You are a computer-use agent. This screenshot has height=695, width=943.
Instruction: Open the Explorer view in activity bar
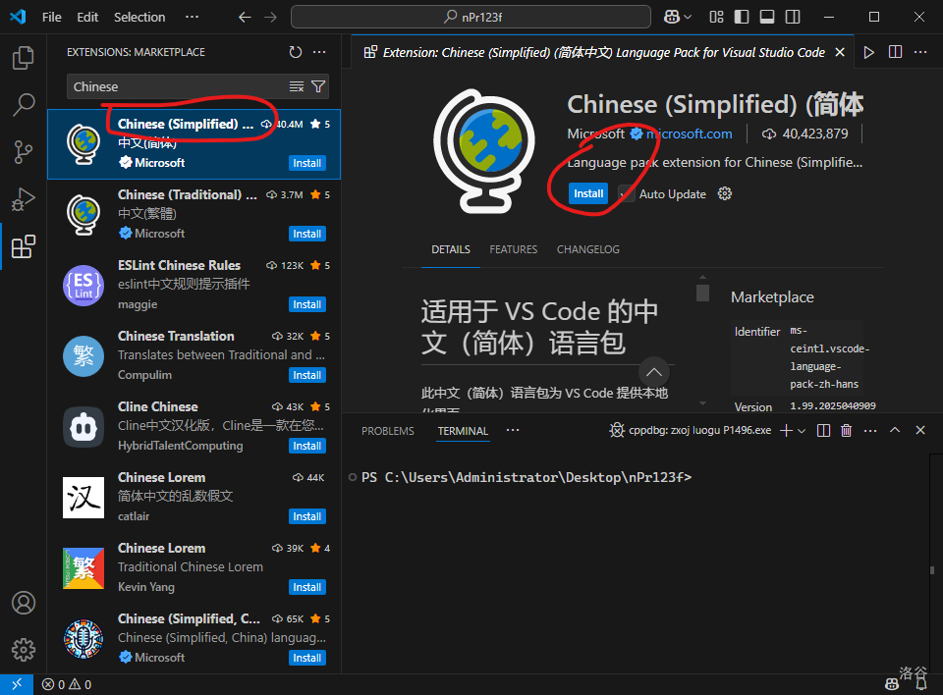coord(23,58)
